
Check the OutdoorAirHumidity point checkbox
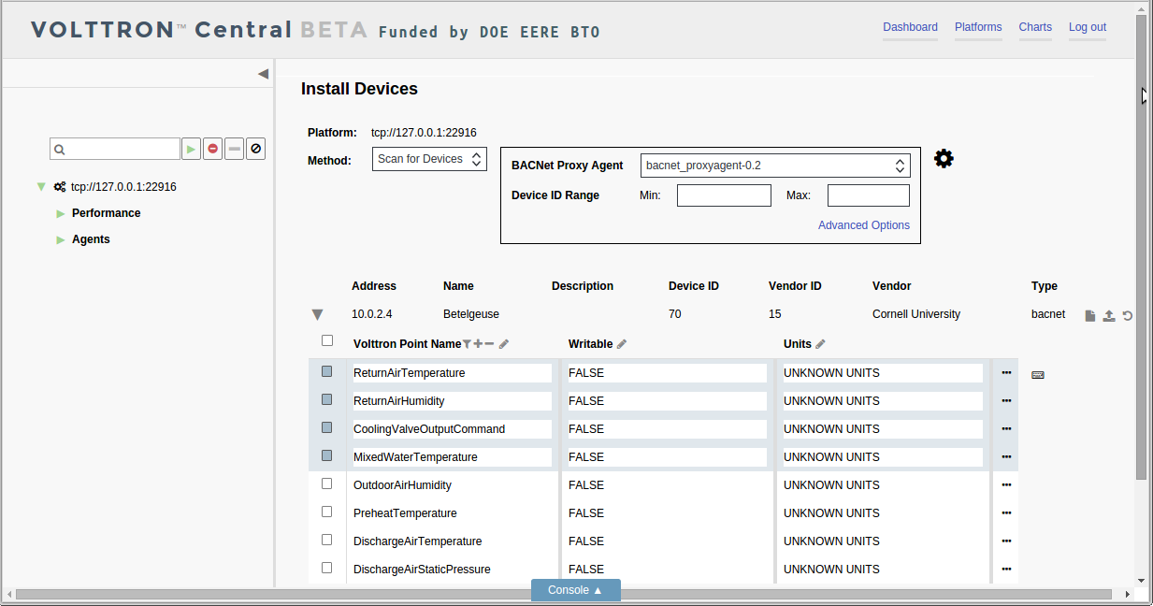[327, 483]
